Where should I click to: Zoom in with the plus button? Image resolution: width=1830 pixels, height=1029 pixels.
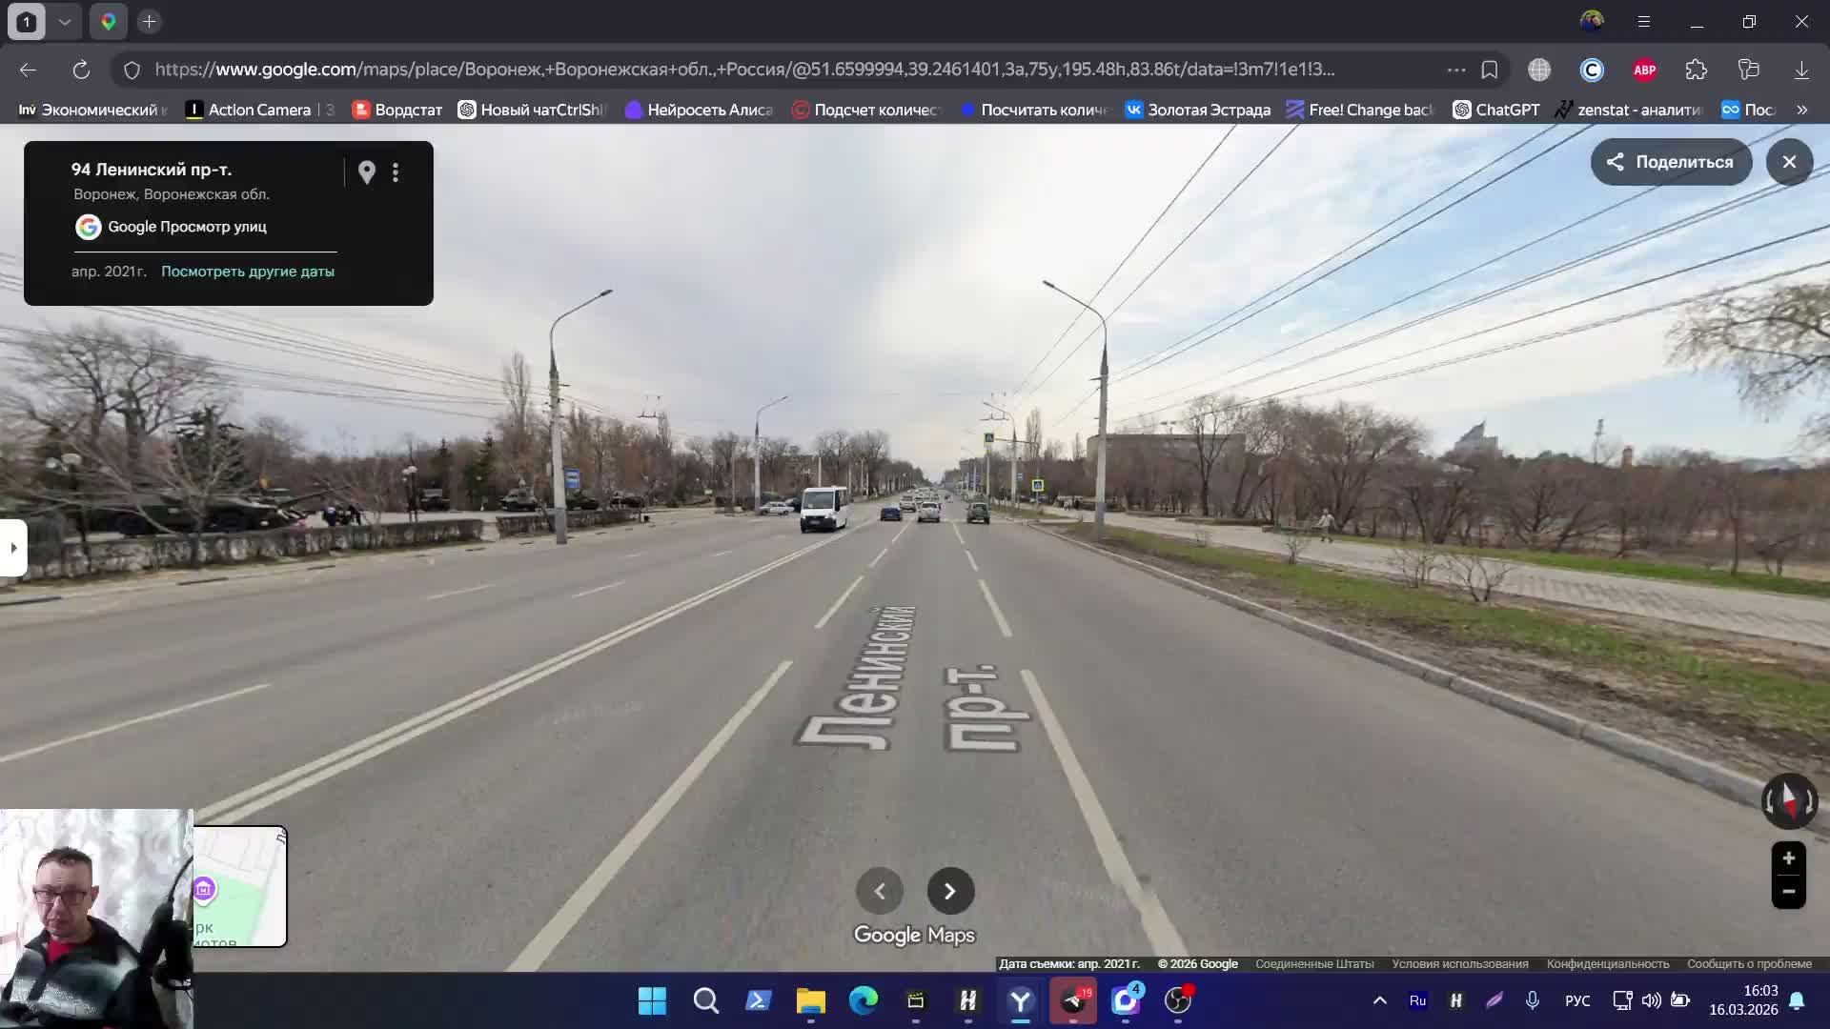[1789, 858]
